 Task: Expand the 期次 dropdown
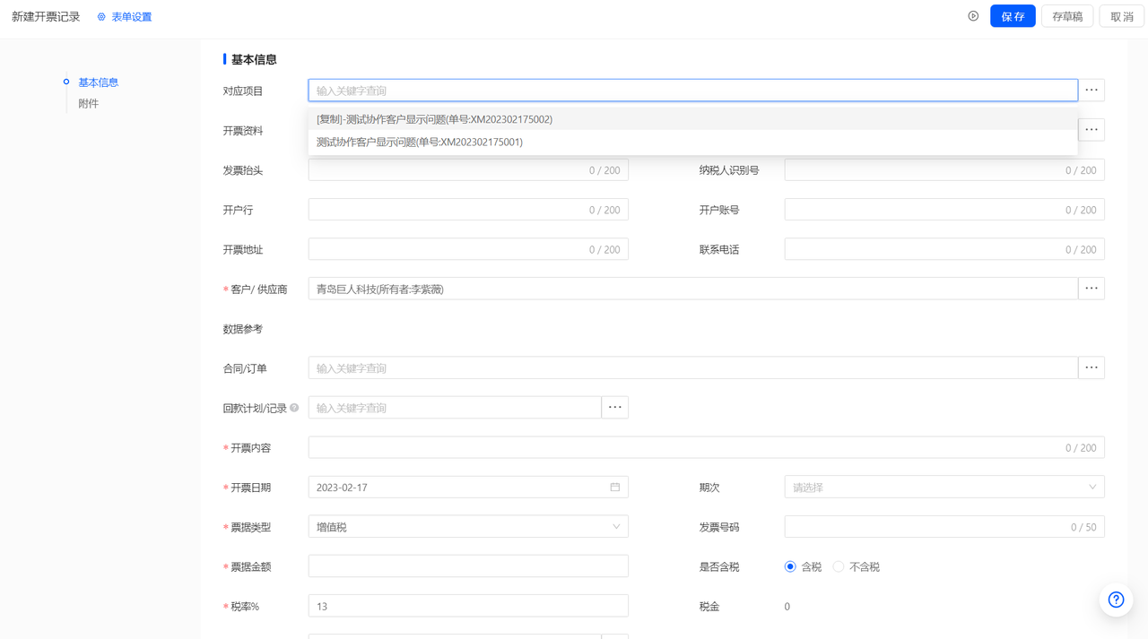pos(944,488)
